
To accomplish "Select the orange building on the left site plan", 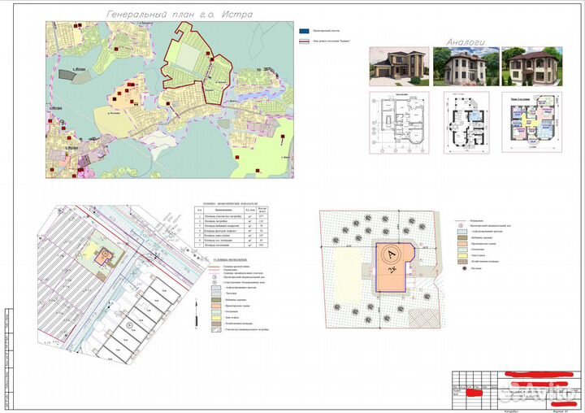I will pos(104,254).
